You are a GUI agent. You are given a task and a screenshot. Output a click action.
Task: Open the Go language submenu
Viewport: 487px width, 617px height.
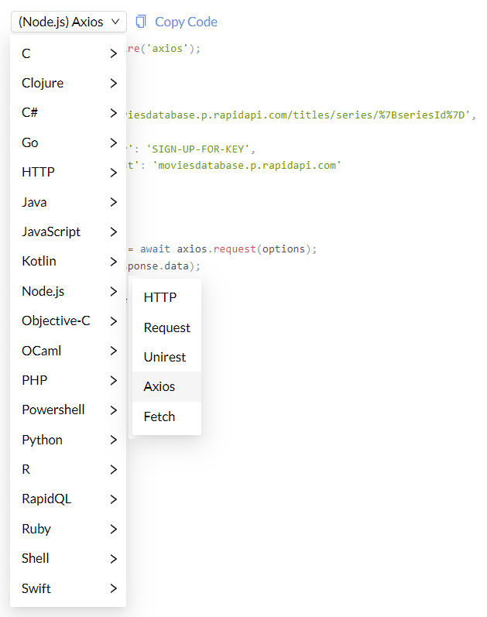pos(68,142)
